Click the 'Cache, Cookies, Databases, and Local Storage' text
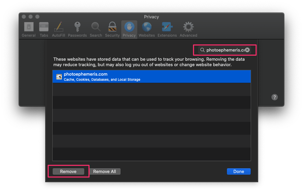This screenshot has height=191, width=303. click(x=102, y=79)
